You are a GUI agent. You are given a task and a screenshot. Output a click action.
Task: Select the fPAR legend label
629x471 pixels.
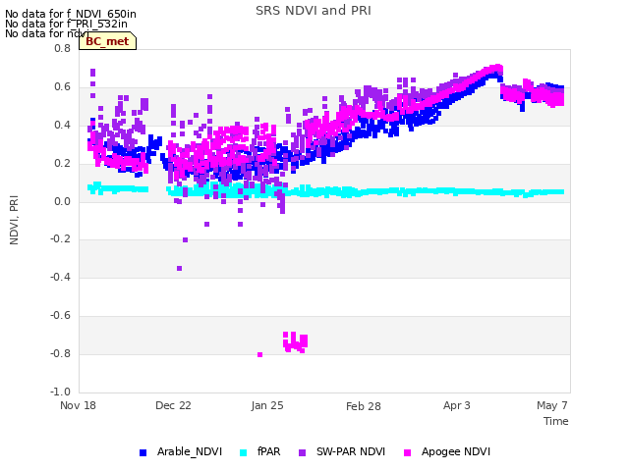coord(268,451)
